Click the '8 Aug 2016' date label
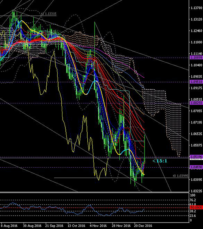The image size is (203, 229). coord(9,226)
